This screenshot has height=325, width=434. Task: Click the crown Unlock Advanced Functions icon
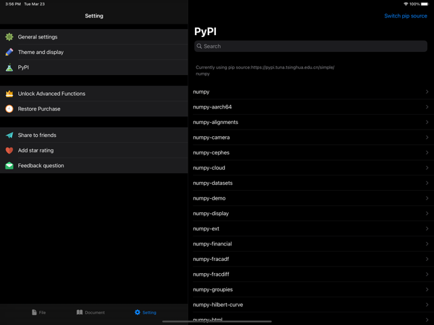coord(9,94)
